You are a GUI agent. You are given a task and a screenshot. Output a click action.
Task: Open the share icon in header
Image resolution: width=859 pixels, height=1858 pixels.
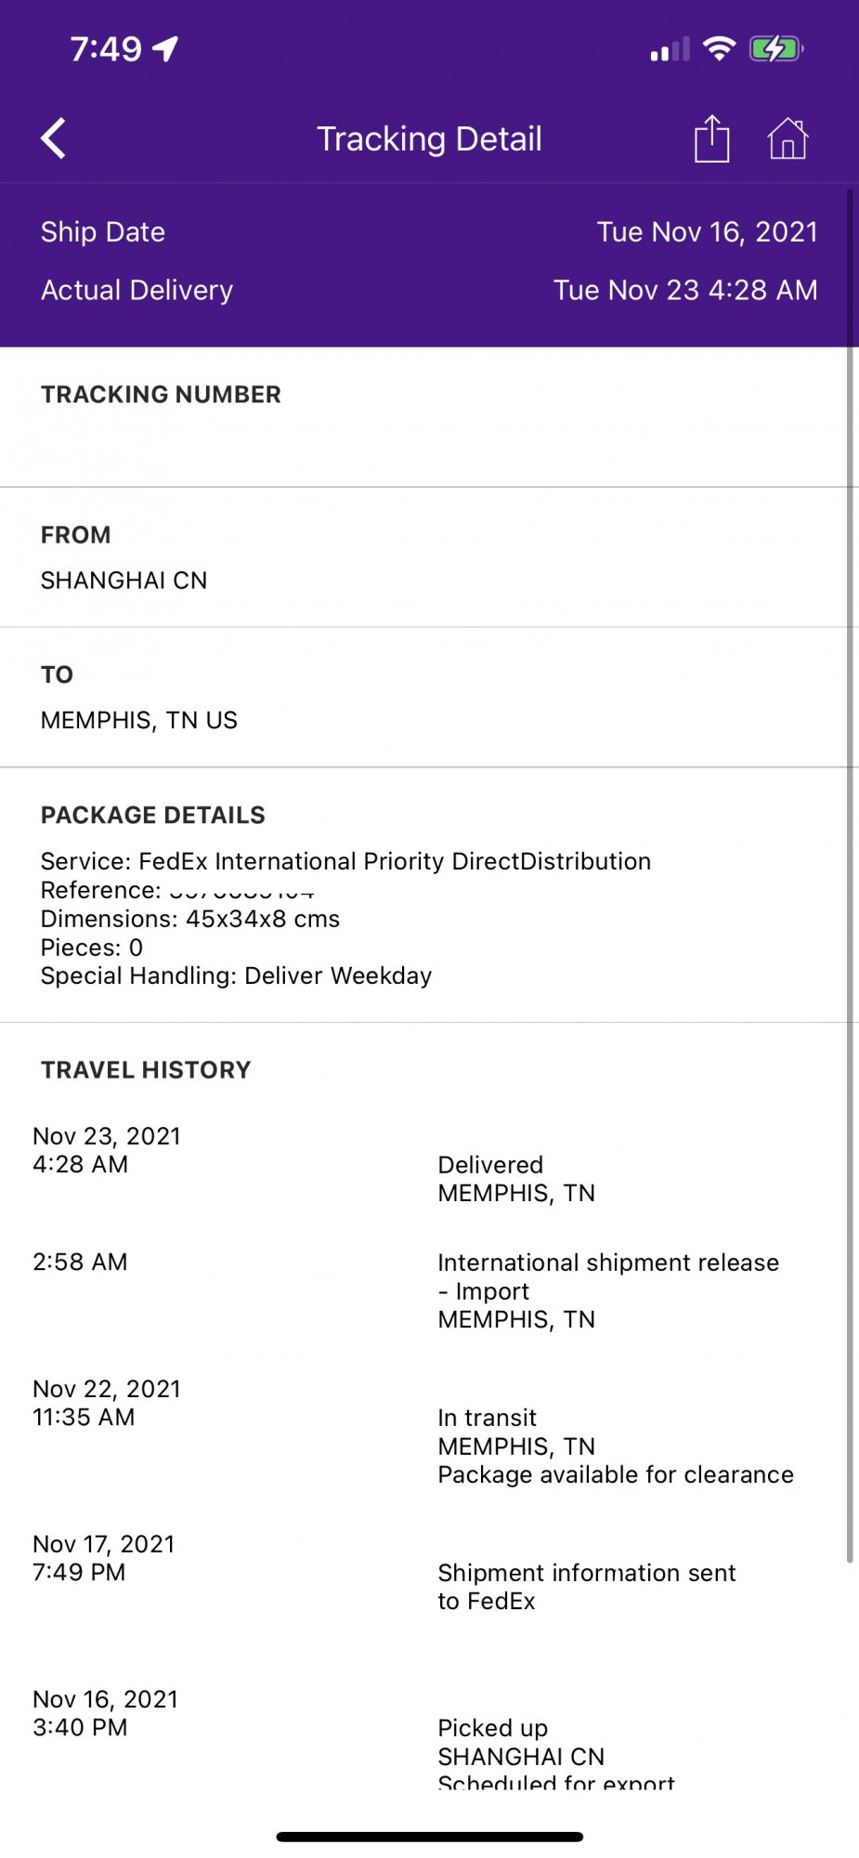pos(712,138)
